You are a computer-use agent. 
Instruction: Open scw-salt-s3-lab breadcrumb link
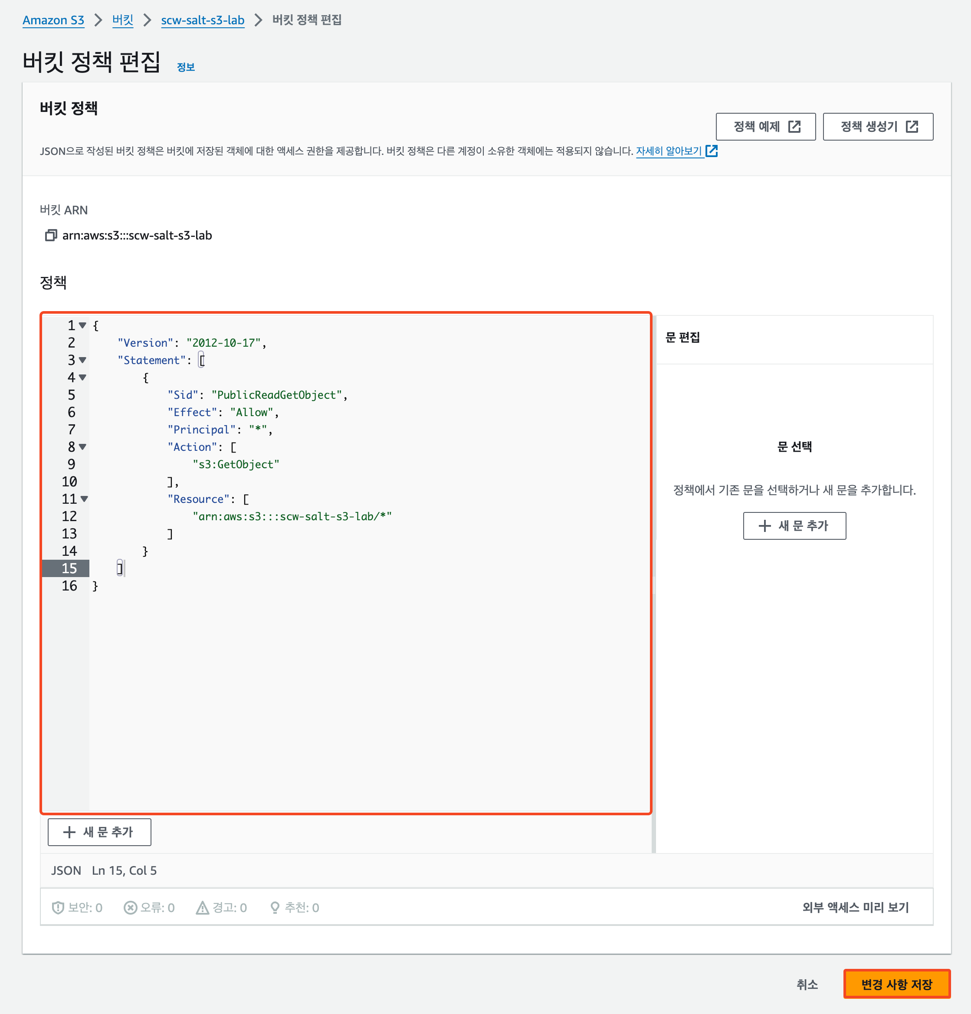click(x=202, y=20)
